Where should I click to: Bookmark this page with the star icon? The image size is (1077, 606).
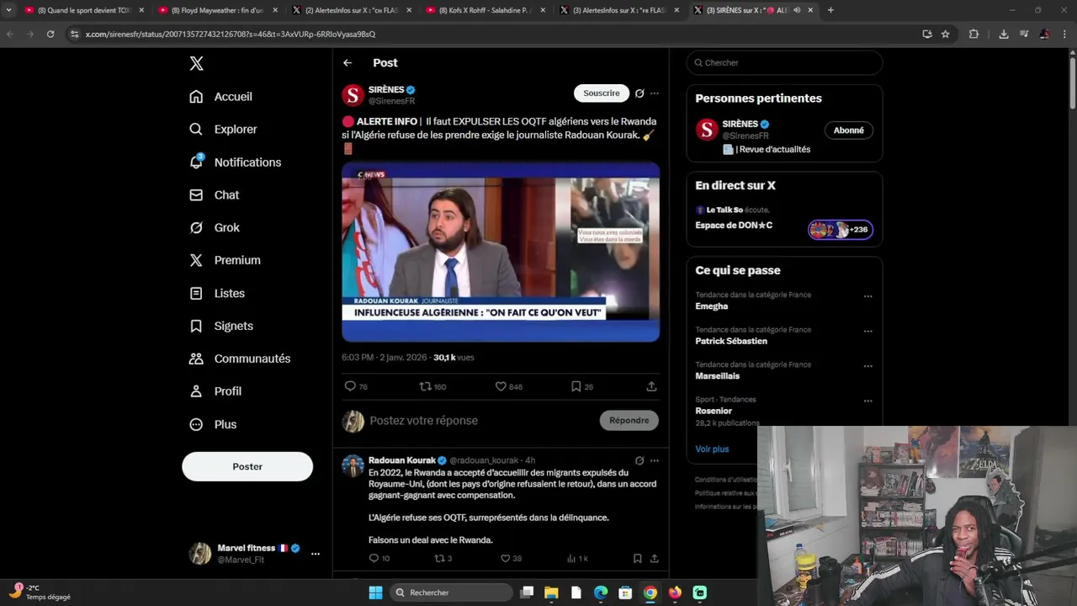[945, 34]
